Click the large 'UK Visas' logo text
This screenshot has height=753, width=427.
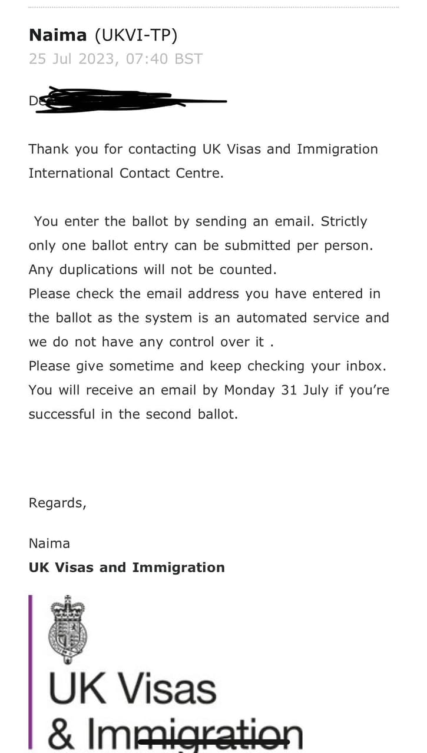[x=132, y=690]
